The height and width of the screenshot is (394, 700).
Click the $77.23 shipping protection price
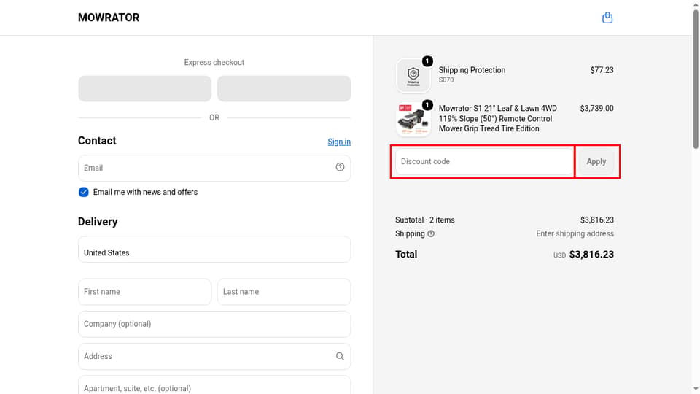coord(602,70)
